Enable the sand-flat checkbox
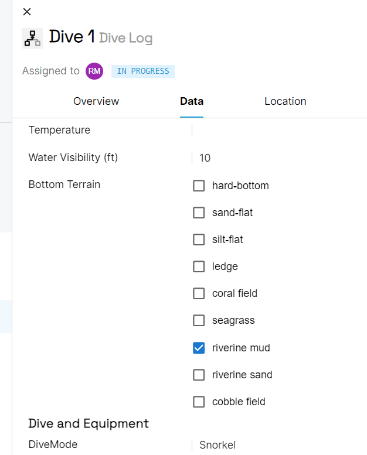 199,213
